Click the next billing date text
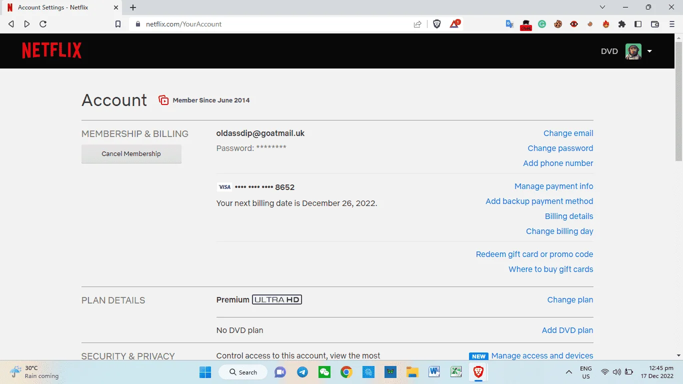 [297, 203]
